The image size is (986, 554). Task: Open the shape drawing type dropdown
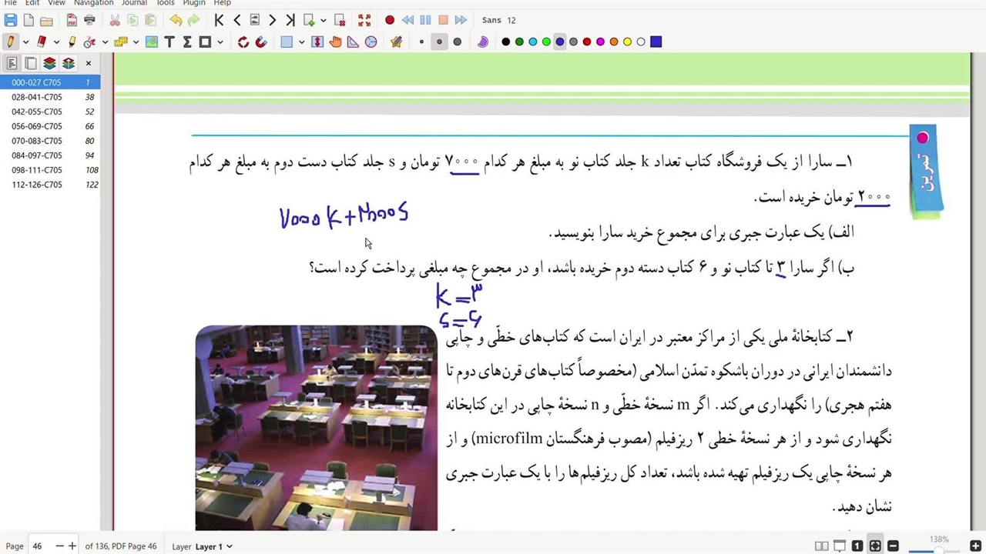click(220, 42)
